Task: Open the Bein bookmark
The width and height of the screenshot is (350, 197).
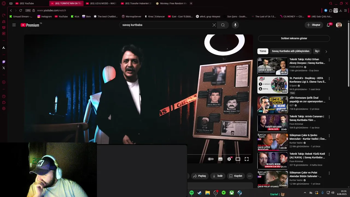Action: click(86, 16)
